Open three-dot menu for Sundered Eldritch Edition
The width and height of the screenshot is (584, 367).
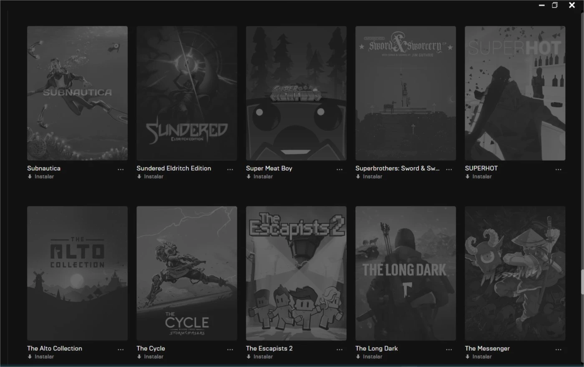230,169
